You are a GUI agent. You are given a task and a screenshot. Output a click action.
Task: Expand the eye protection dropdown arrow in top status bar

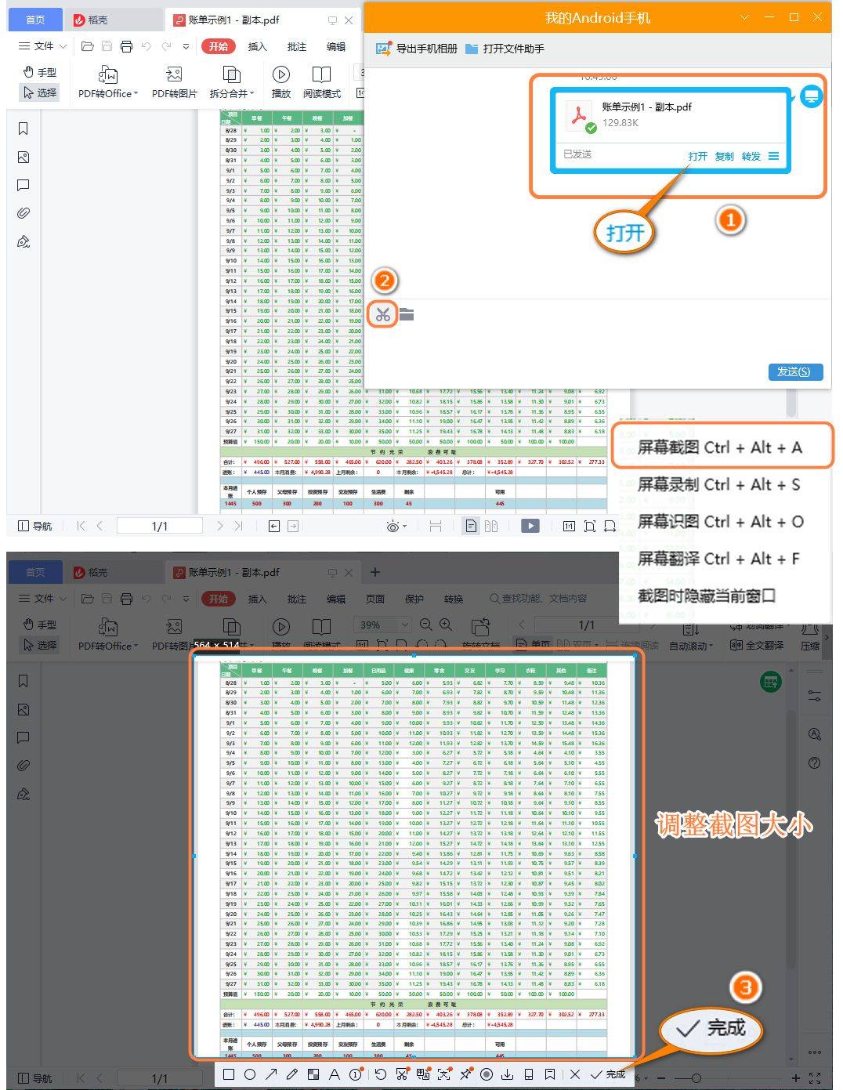pos(404,527)
